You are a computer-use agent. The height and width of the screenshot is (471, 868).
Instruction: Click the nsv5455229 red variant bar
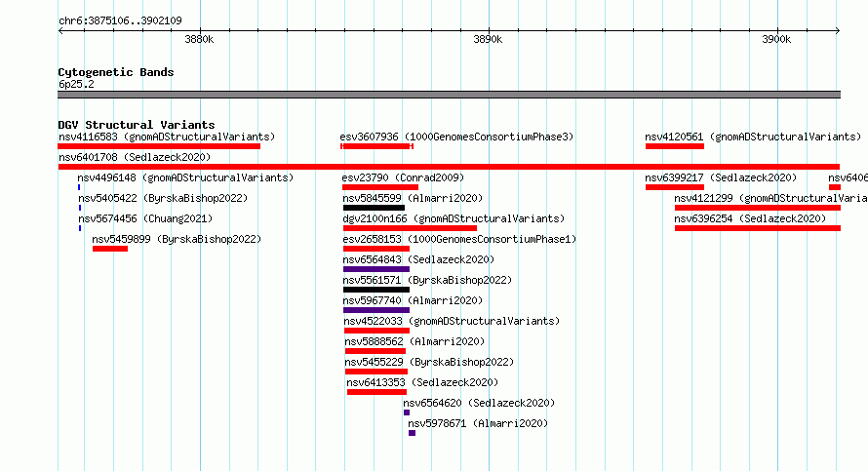pos(376,372)
